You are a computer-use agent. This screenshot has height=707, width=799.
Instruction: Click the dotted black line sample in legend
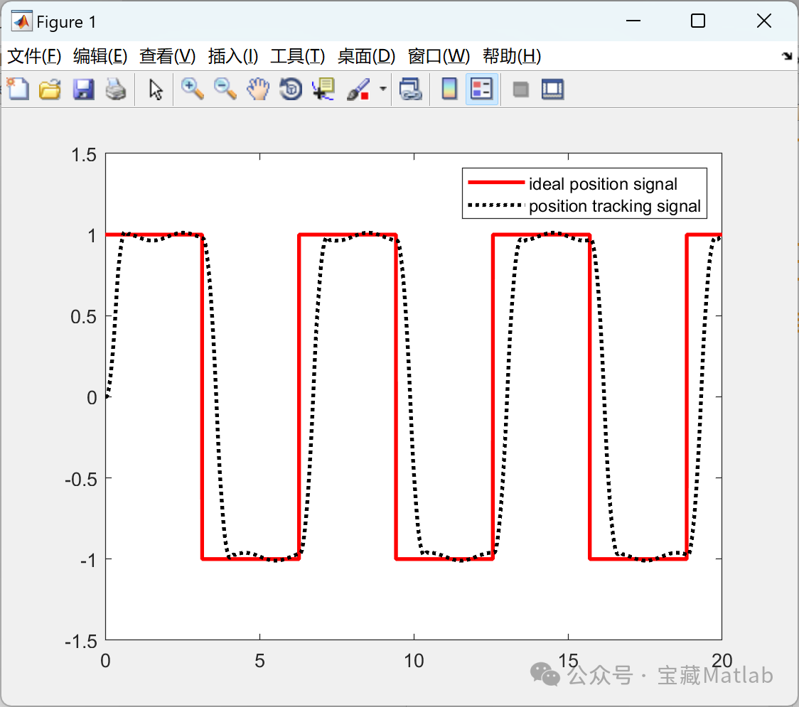pos(495,205)
